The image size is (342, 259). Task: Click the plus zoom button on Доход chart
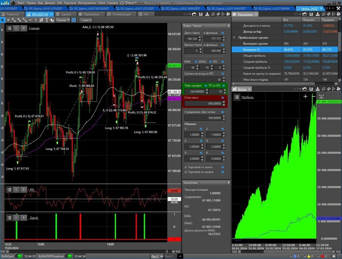[306, 97]
